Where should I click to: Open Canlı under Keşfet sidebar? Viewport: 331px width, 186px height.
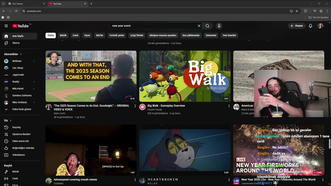[20, 179]
